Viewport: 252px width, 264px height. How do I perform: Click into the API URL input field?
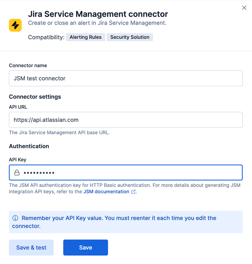[126, 120]
